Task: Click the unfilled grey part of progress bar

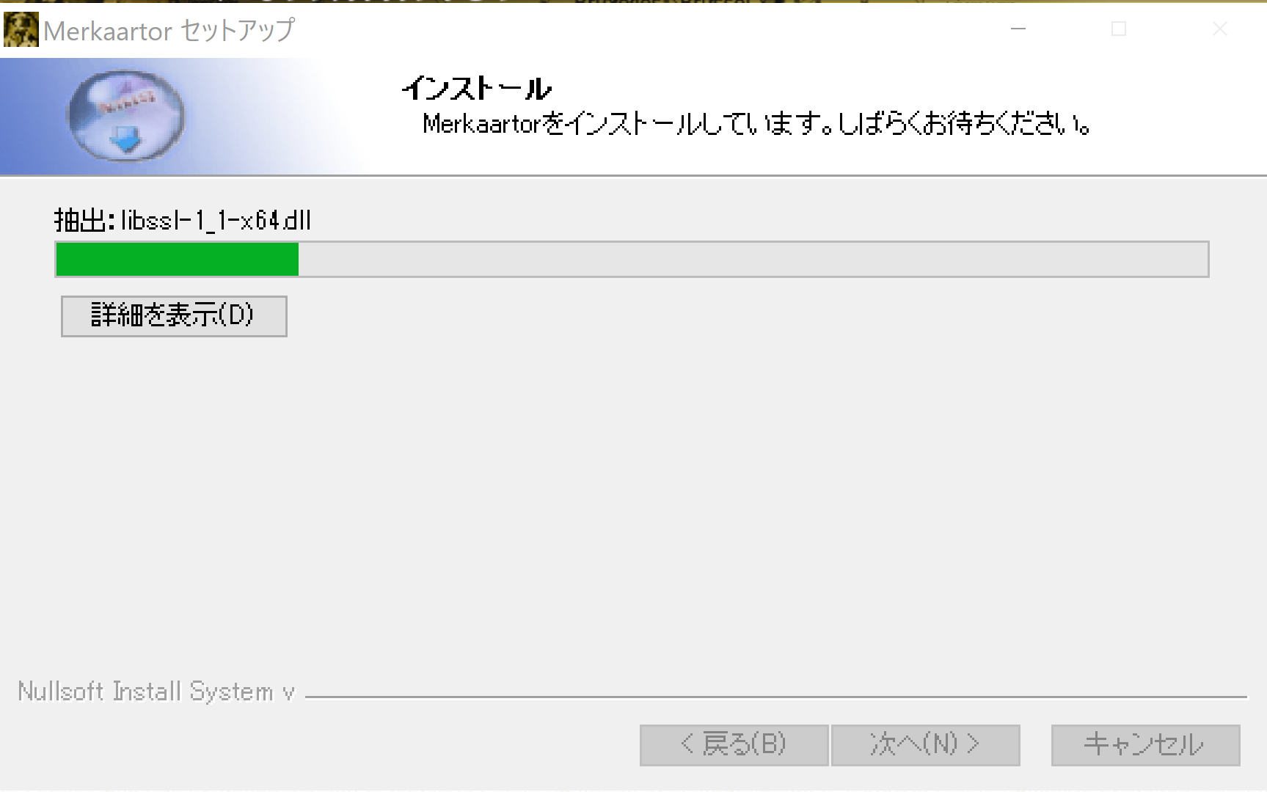Action: pos(753,260)
